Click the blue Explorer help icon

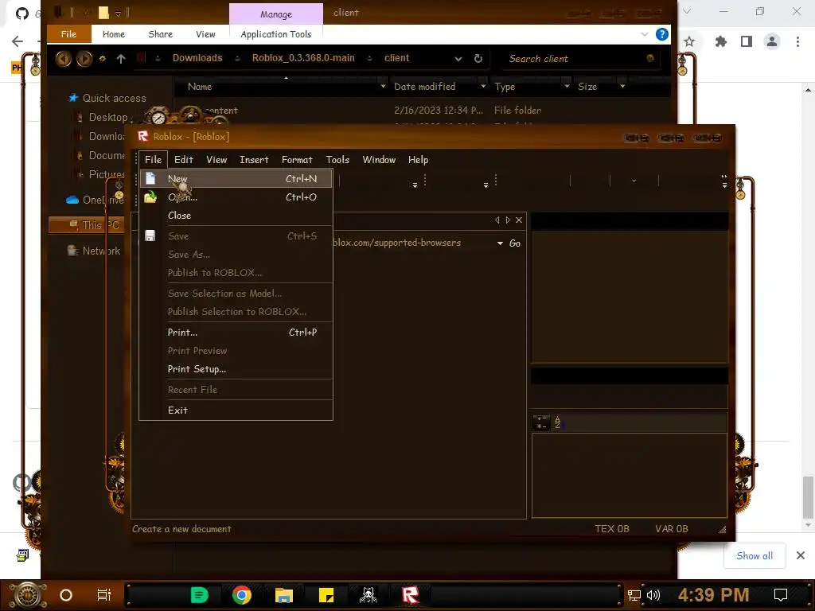661,34
